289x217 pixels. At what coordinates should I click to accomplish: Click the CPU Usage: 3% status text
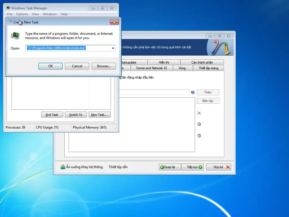point(47,127)
